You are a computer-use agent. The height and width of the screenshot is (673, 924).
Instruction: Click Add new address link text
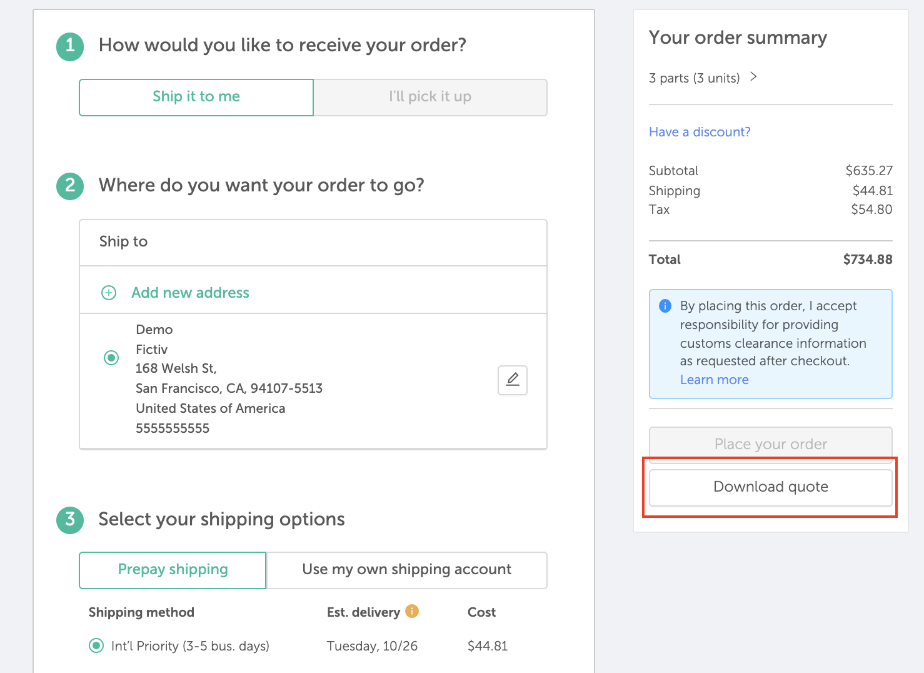pyautogui.click(x=190, y=293)
